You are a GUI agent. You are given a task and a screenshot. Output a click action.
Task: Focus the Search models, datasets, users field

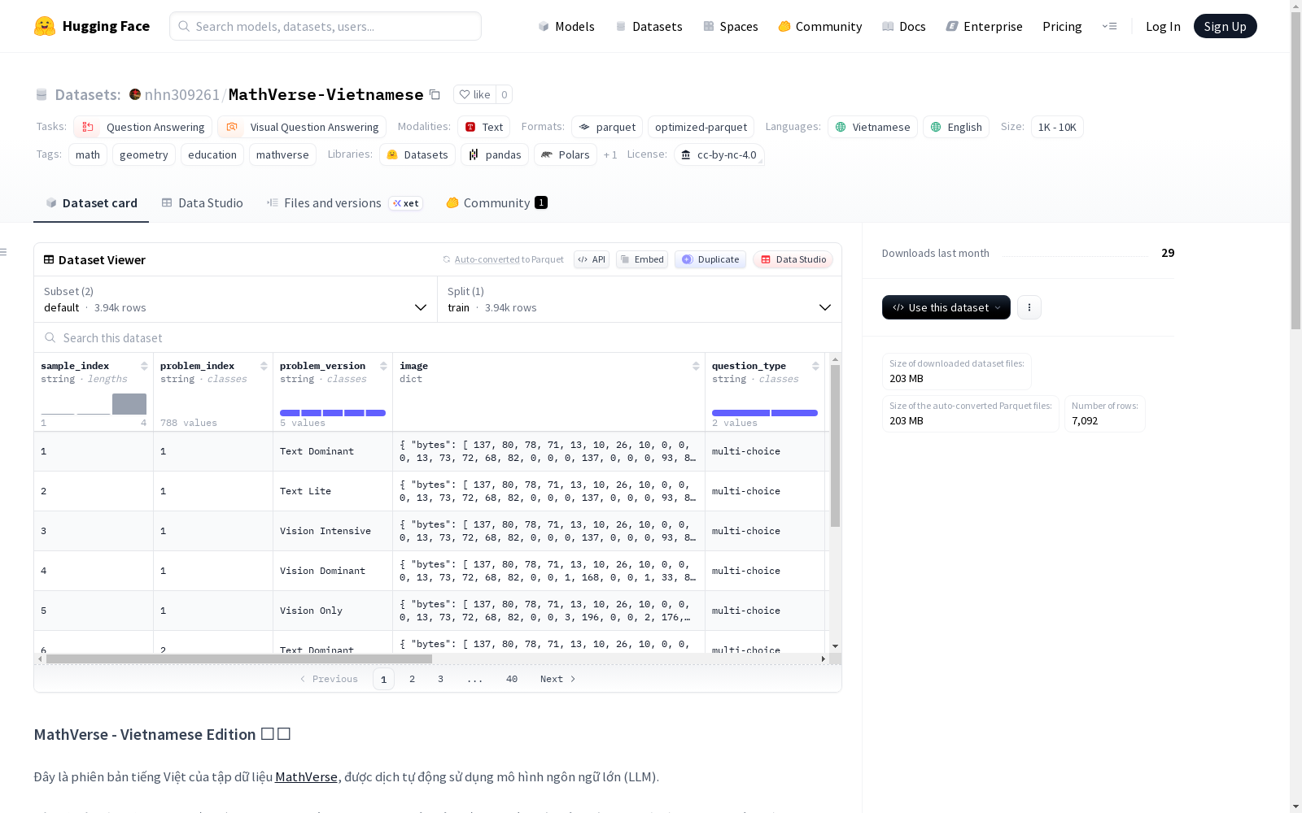[325, 26]
